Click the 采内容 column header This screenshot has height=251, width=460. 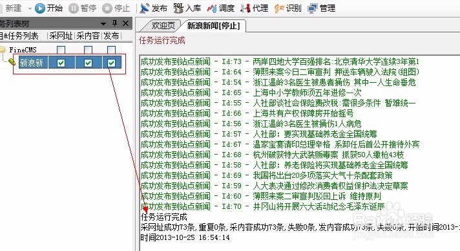(x=88, y=36)
